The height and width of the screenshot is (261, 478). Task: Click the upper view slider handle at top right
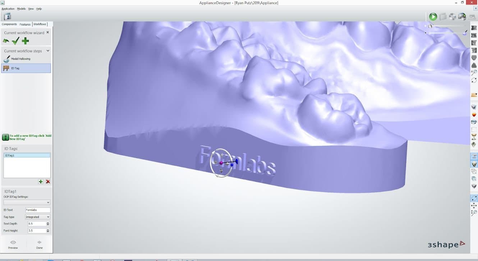click(430, 26)
